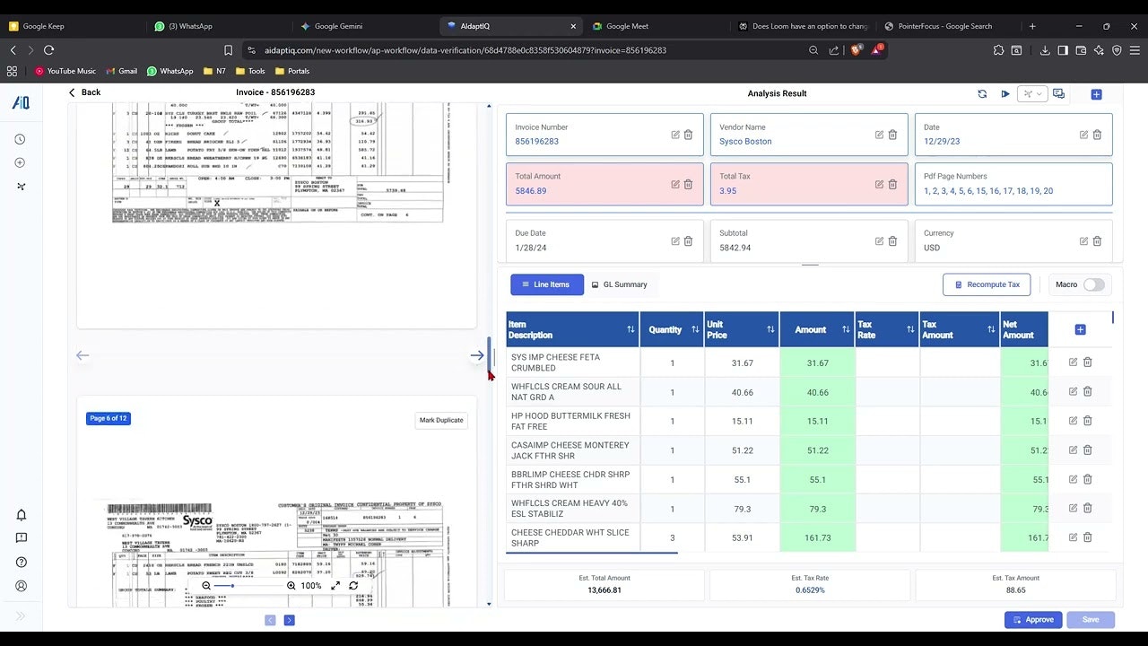Viewport: 1148px width, 646px height.
Task: Reset the document view rotation
Action: [353, 586]
